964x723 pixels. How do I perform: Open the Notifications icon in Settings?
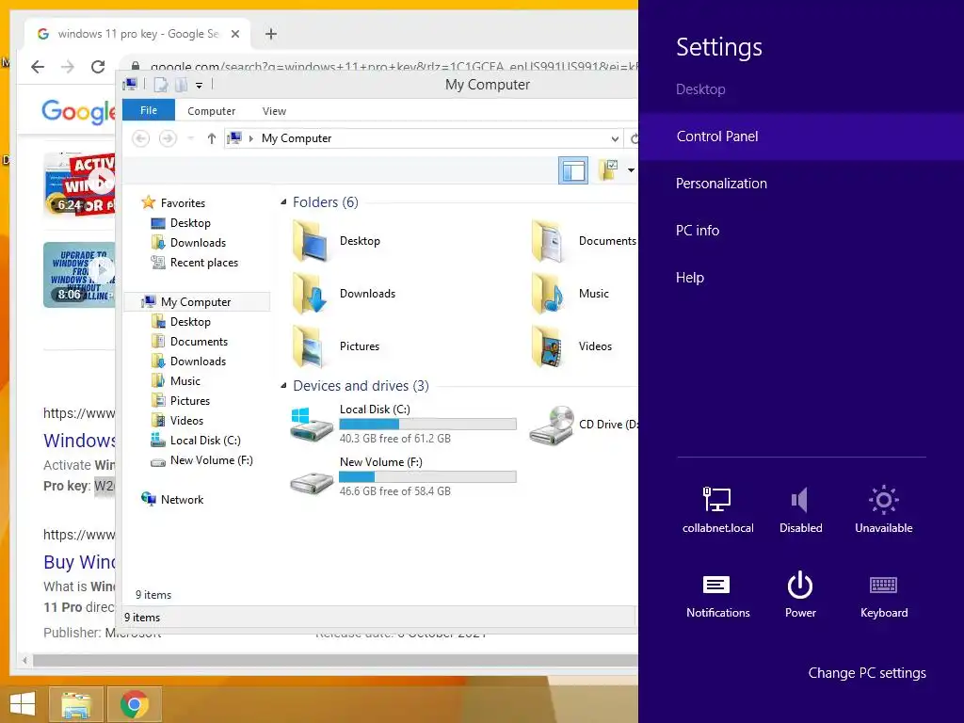tap(717, 595)
